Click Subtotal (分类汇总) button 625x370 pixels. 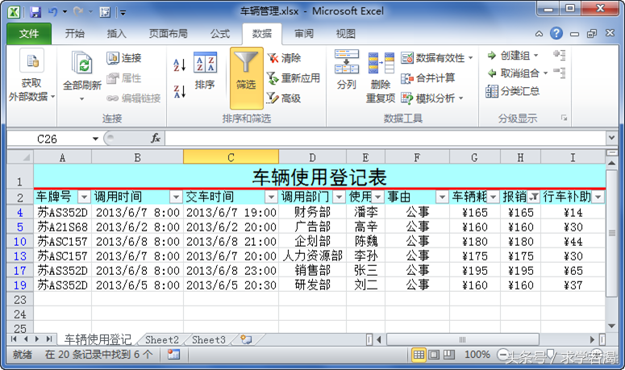513,91
